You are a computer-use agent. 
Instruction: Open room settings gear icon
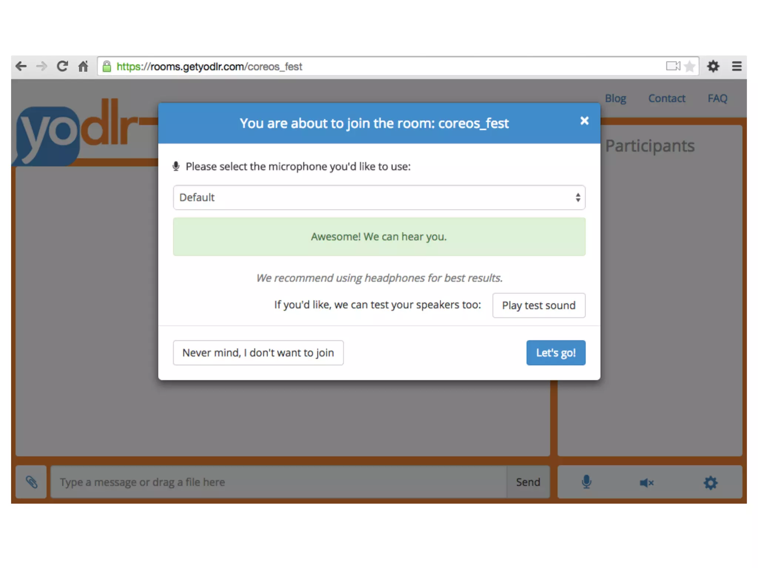coord(710,483)
